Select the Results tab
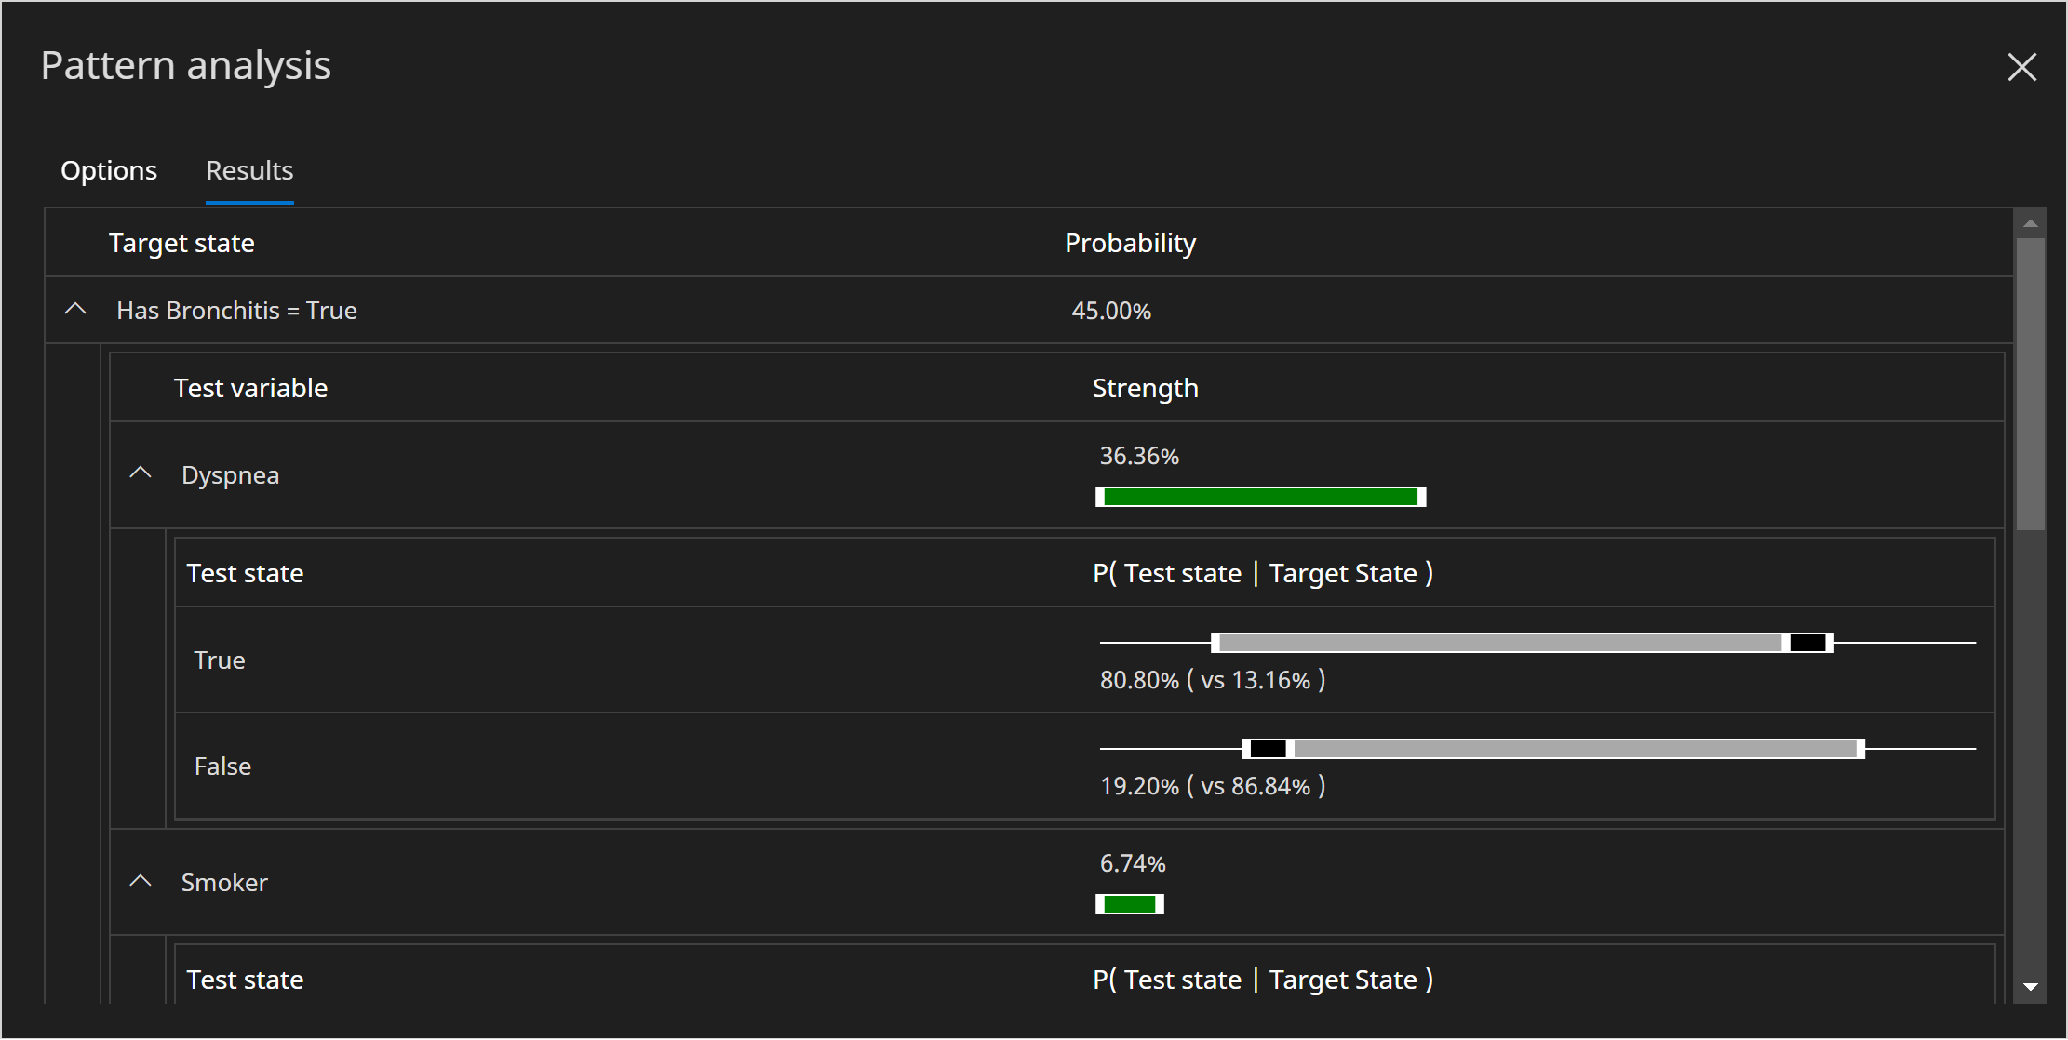 [248, 170]
